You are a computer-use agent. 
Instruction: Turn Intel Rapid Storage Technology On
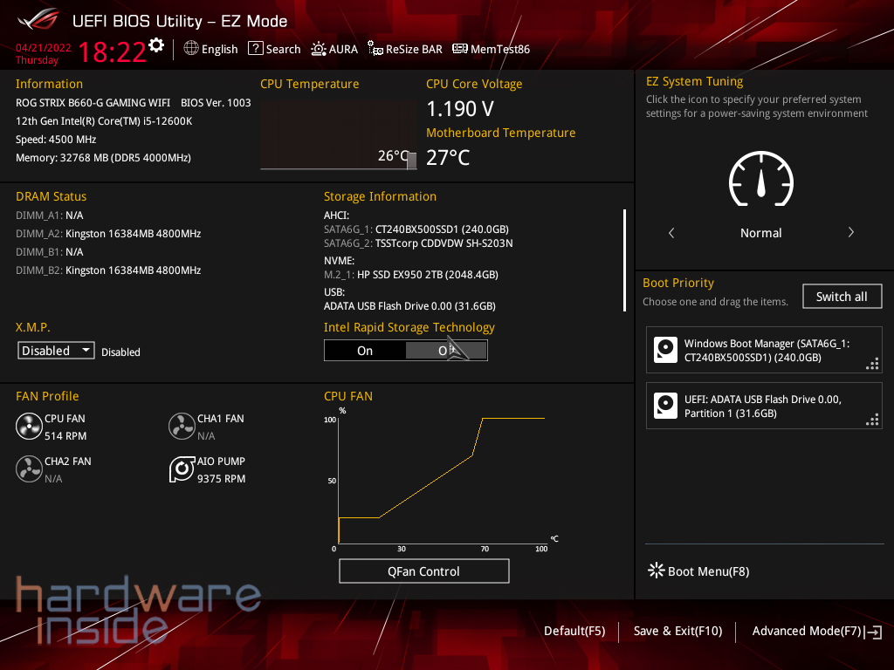click(365, 351)
